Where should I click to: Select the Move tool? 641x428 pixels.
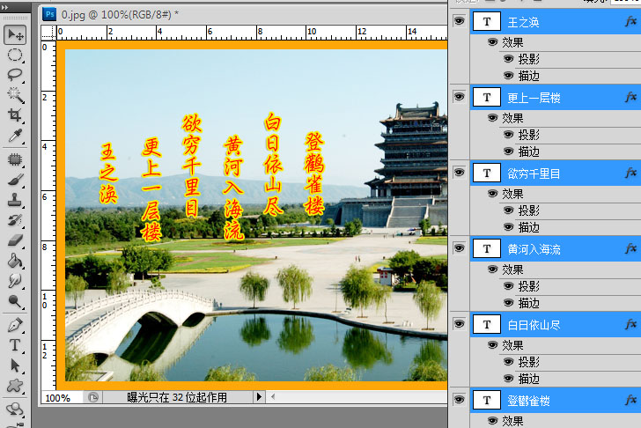[x=15, y=34]
